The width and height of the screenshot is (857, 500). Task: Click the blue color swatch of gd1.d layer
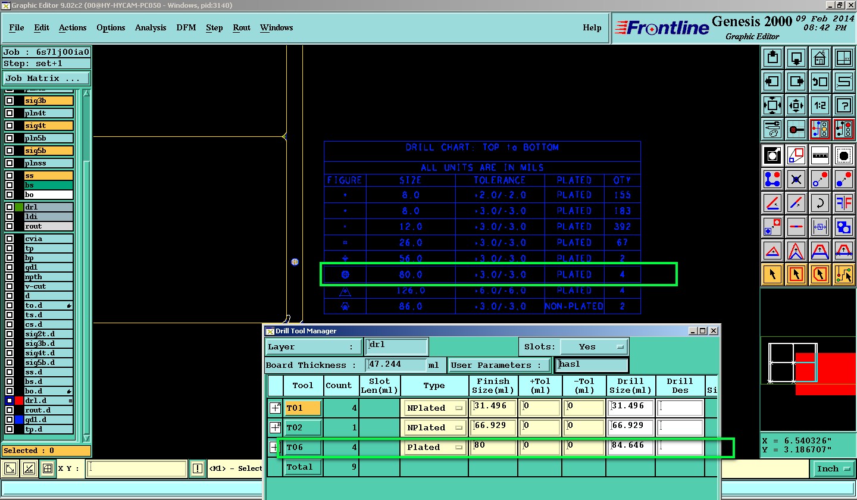(19, 420)
